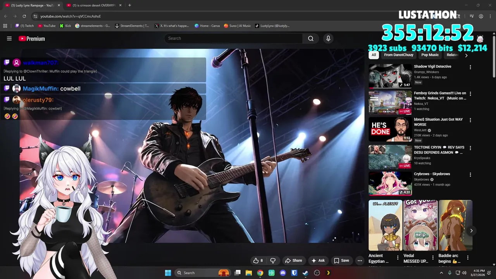Reload the current page
This screenshot has width=496, height=279.
24,16
